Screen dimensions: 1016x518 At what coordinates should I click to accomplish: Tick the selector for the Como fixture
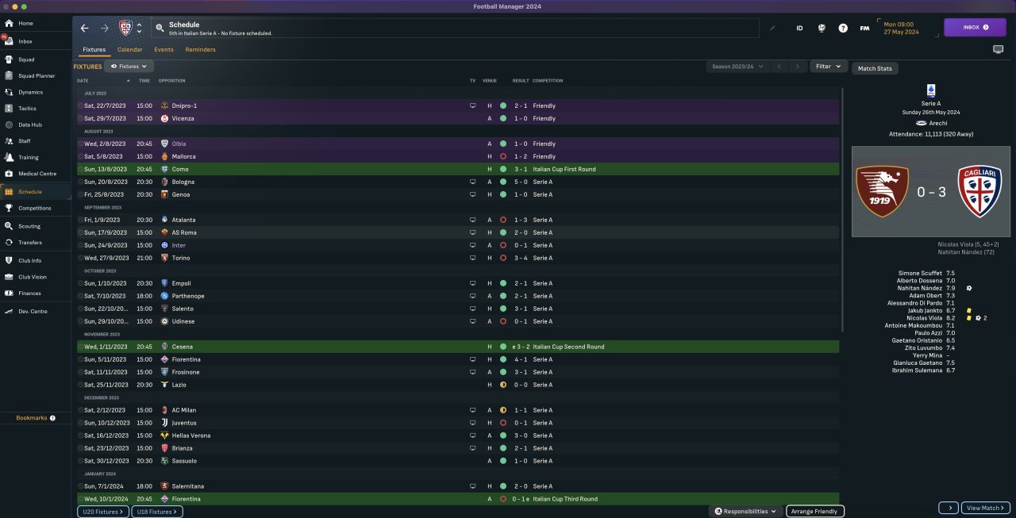(x=80, y=169)
